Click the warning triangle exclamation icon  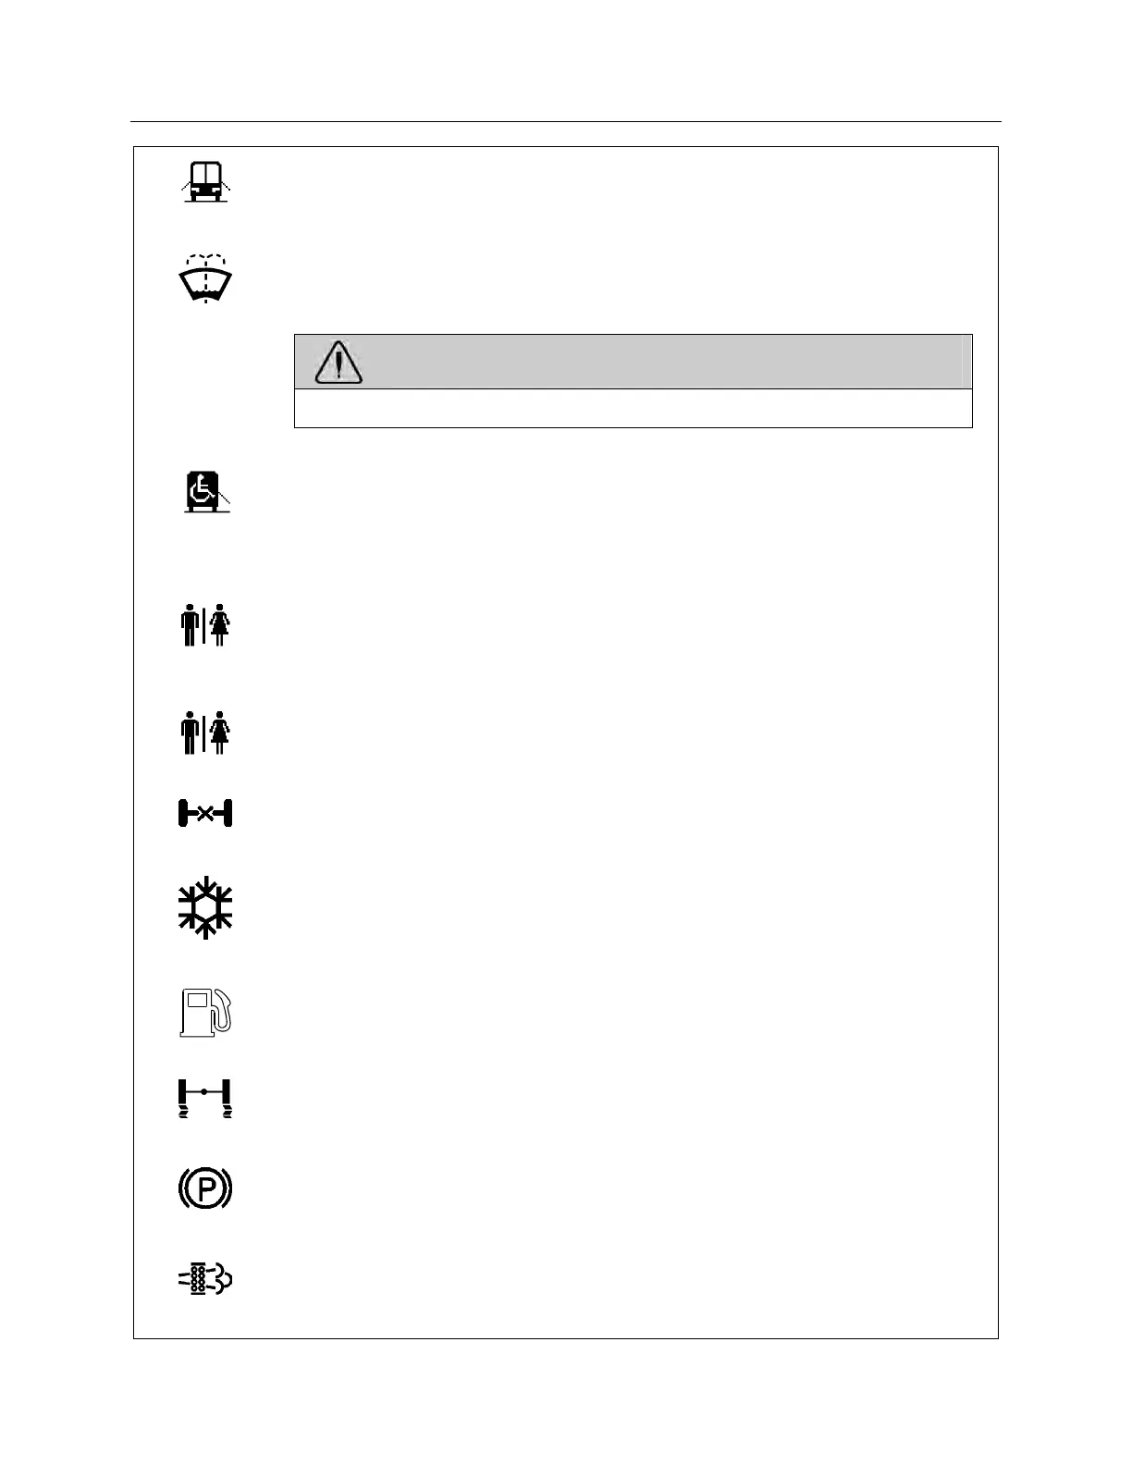coord(338,362)
